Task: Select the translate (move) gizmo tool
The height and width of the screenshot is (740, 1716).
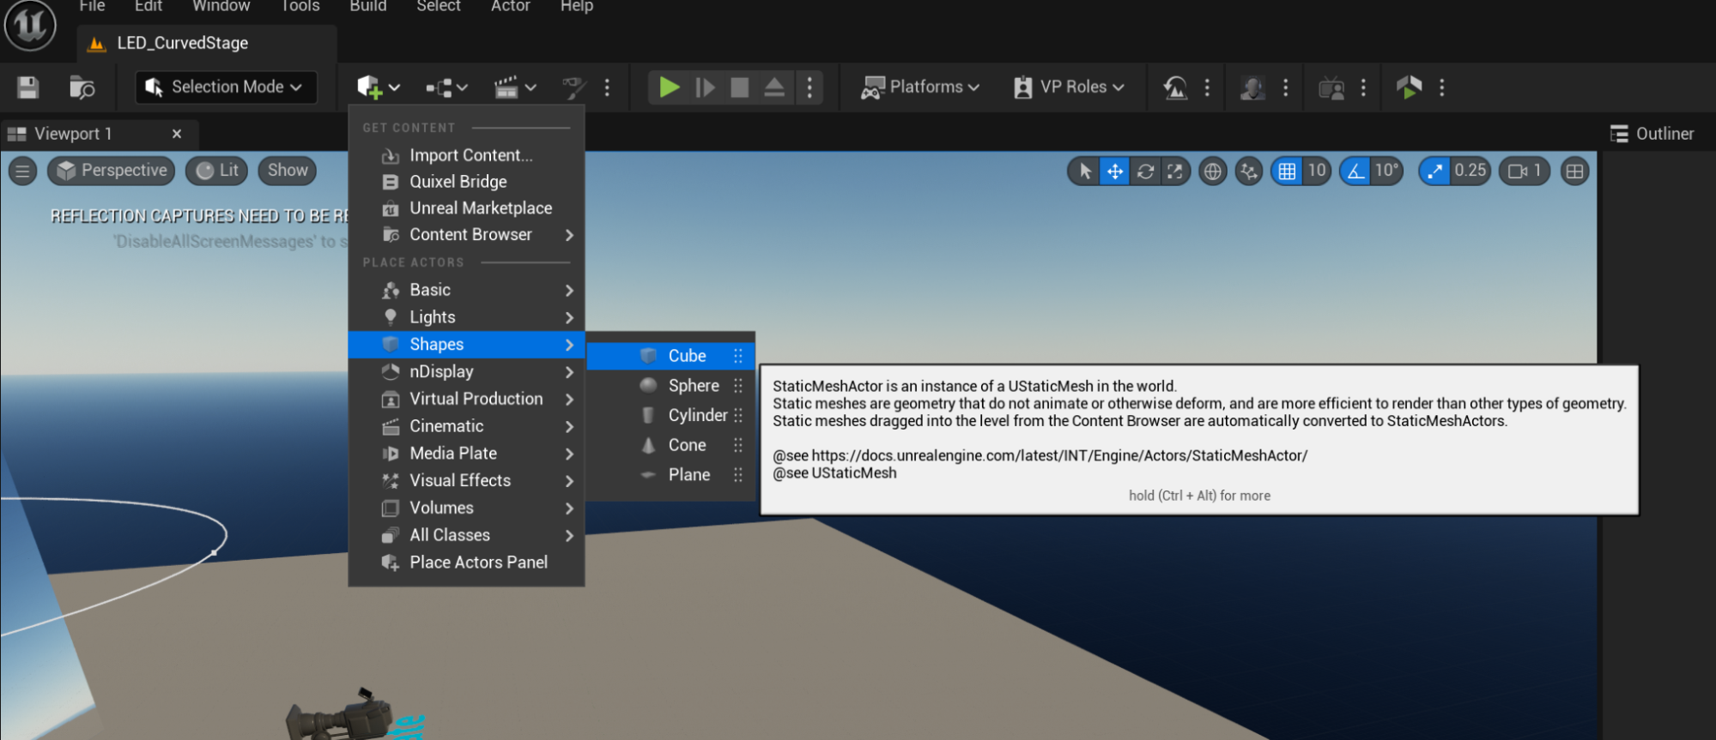Action: click(x=1114, y=171)
